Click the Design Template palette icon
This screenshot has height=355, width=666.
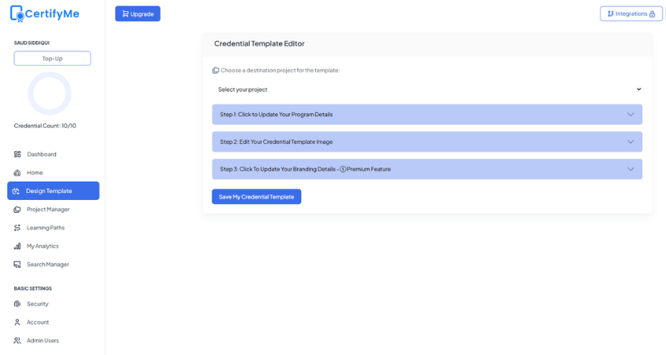(x=16, y=191)
